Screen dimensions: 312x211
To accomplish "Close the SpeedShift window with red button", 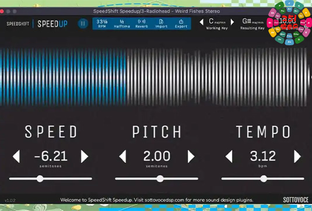I will (2, 11).
